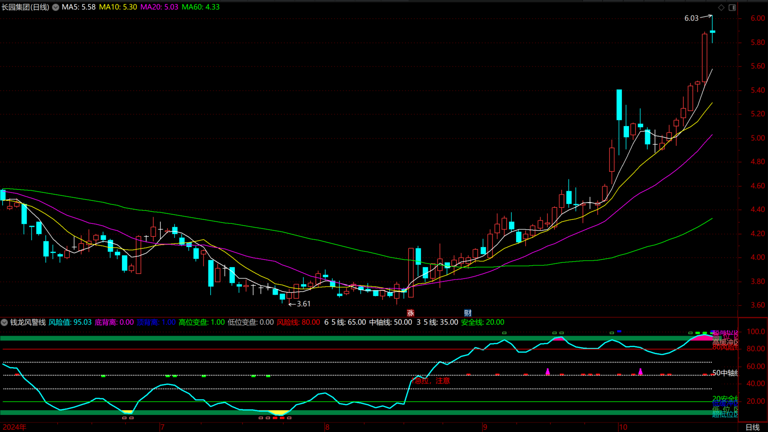The height and width of the screenshot is (432, 768).
Task: Click the 65线: 65.00 readout
Action: [x=345, y=322]
